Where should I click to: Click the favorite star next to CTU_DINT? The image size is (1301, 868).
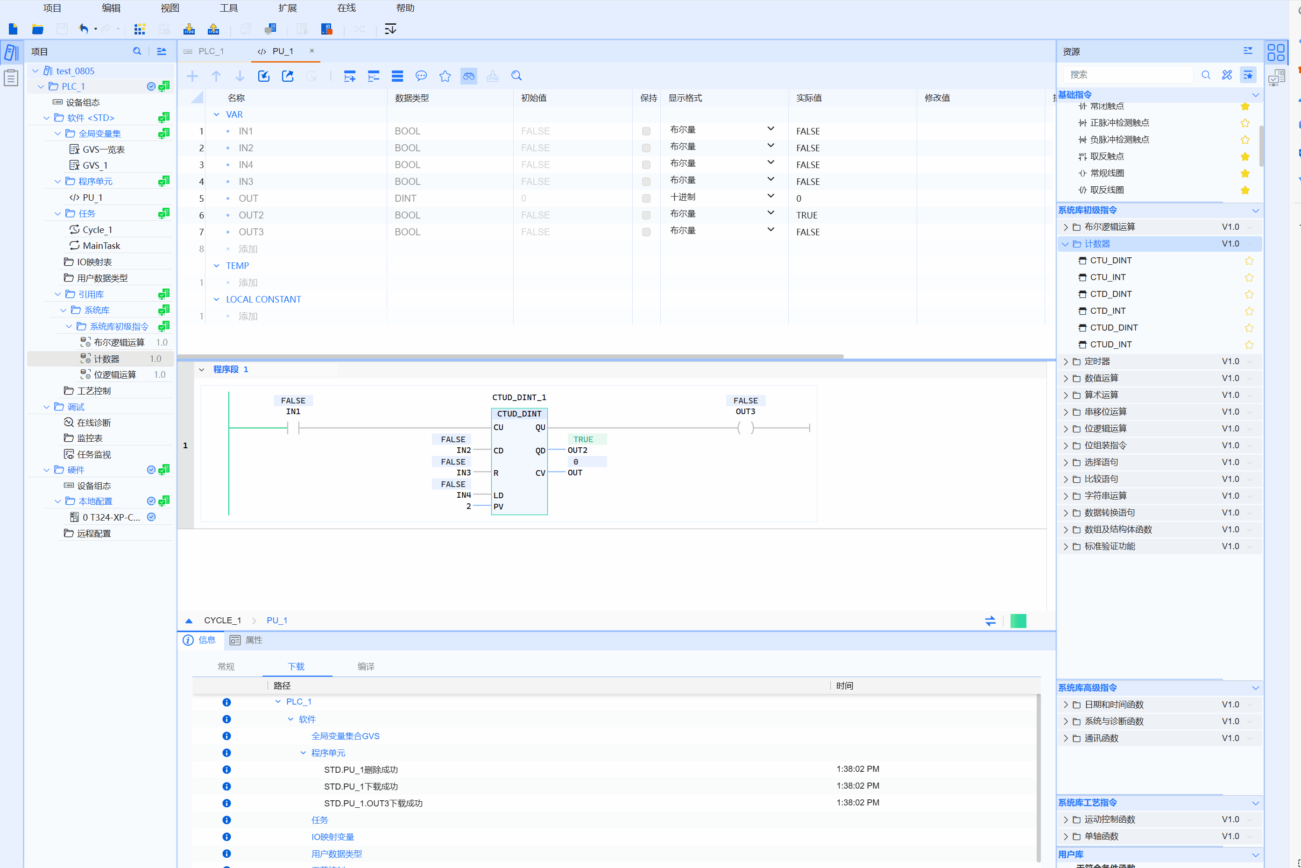pyautogui.click(x=1249, y=261)
